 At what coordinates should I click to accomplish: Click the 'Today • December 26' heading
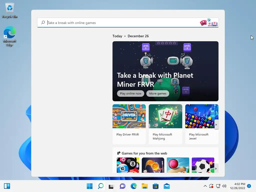(x=130, y=36)
